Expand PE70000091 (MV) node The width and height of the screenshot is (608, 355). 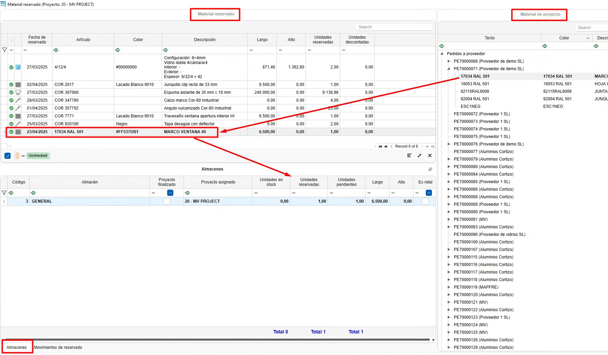coord(449,219)
